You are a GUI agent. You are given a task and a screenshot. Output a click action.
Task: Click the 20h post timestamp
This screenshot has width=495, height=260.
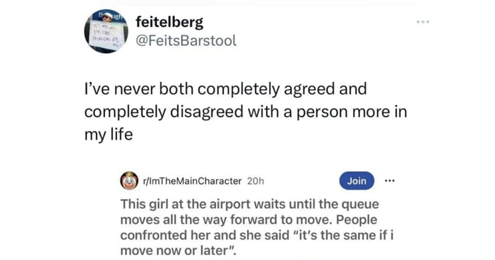(x=255, y=181)
